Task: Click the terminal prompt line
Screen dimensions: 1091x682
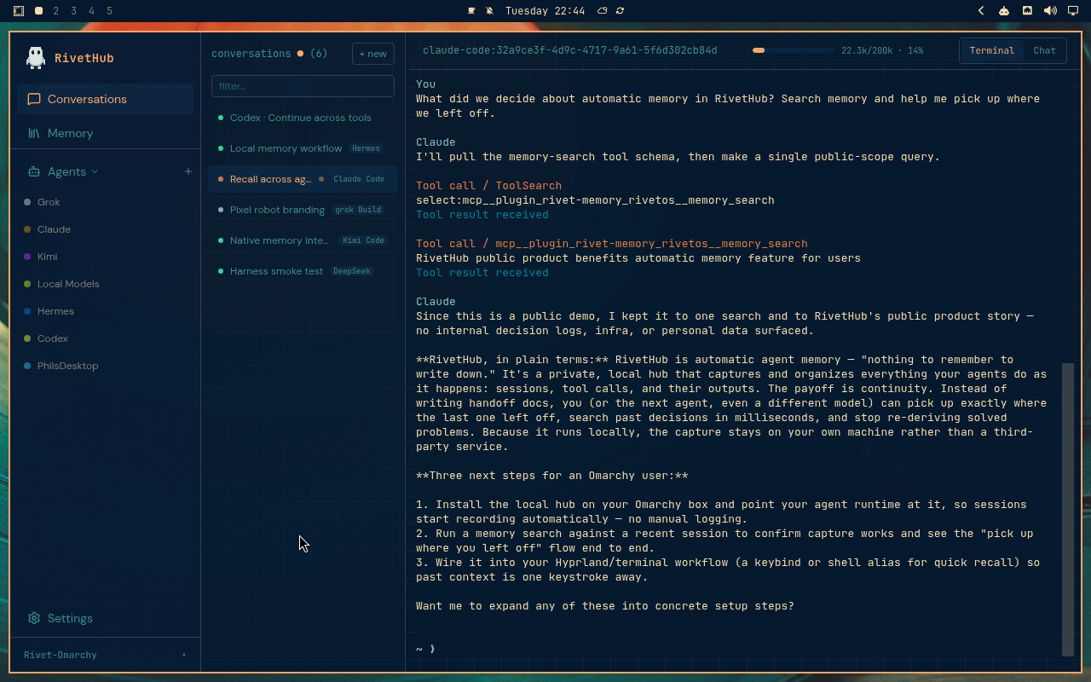Action: (x=426, y=649)
